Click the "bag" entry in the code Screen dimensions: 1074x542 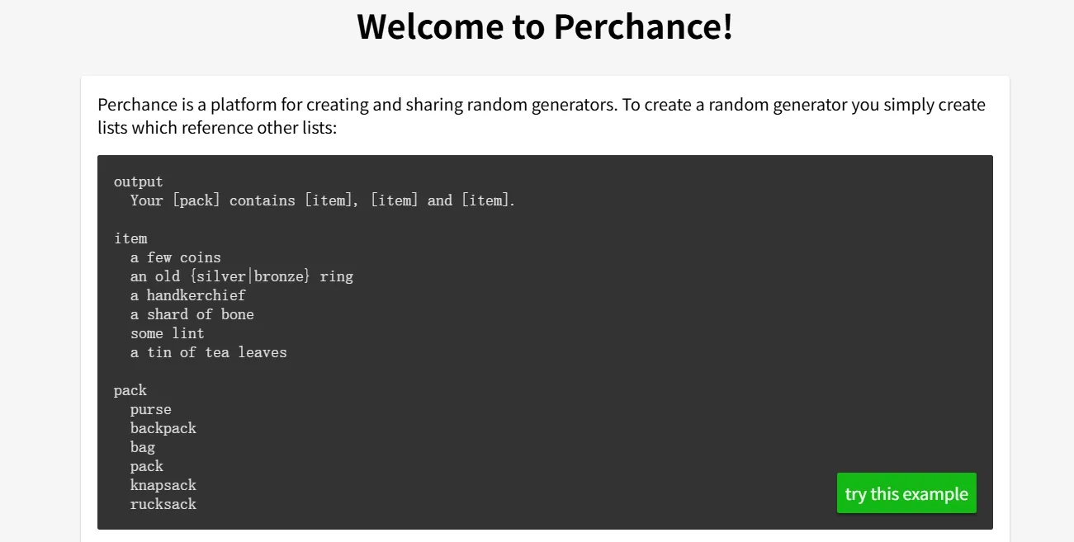[x=143, y=447]
